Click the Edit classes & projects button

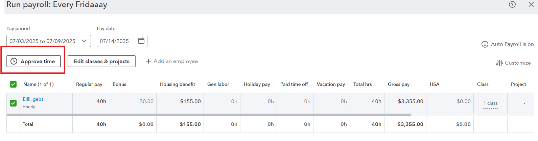101,61
